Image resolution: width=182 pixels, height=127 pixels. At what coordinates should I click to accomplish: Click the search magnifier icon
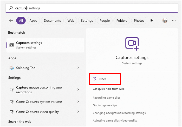click(11, 8)
